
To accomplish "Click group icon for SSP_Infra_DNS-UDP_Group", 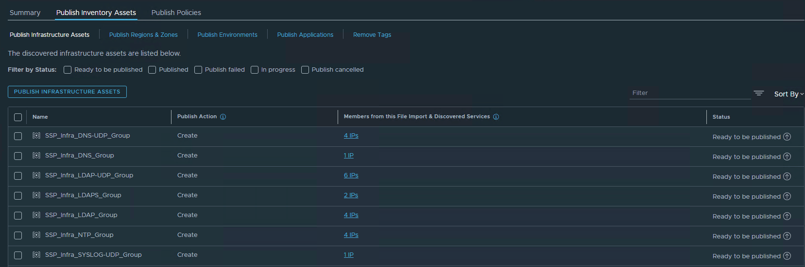I will click(36, 136).
